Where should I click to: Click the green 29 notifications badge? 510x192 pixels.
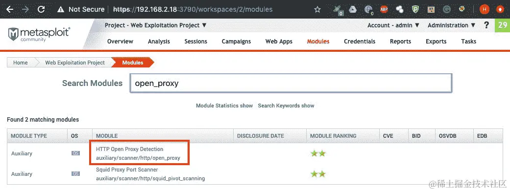click(x=502, y=25)
